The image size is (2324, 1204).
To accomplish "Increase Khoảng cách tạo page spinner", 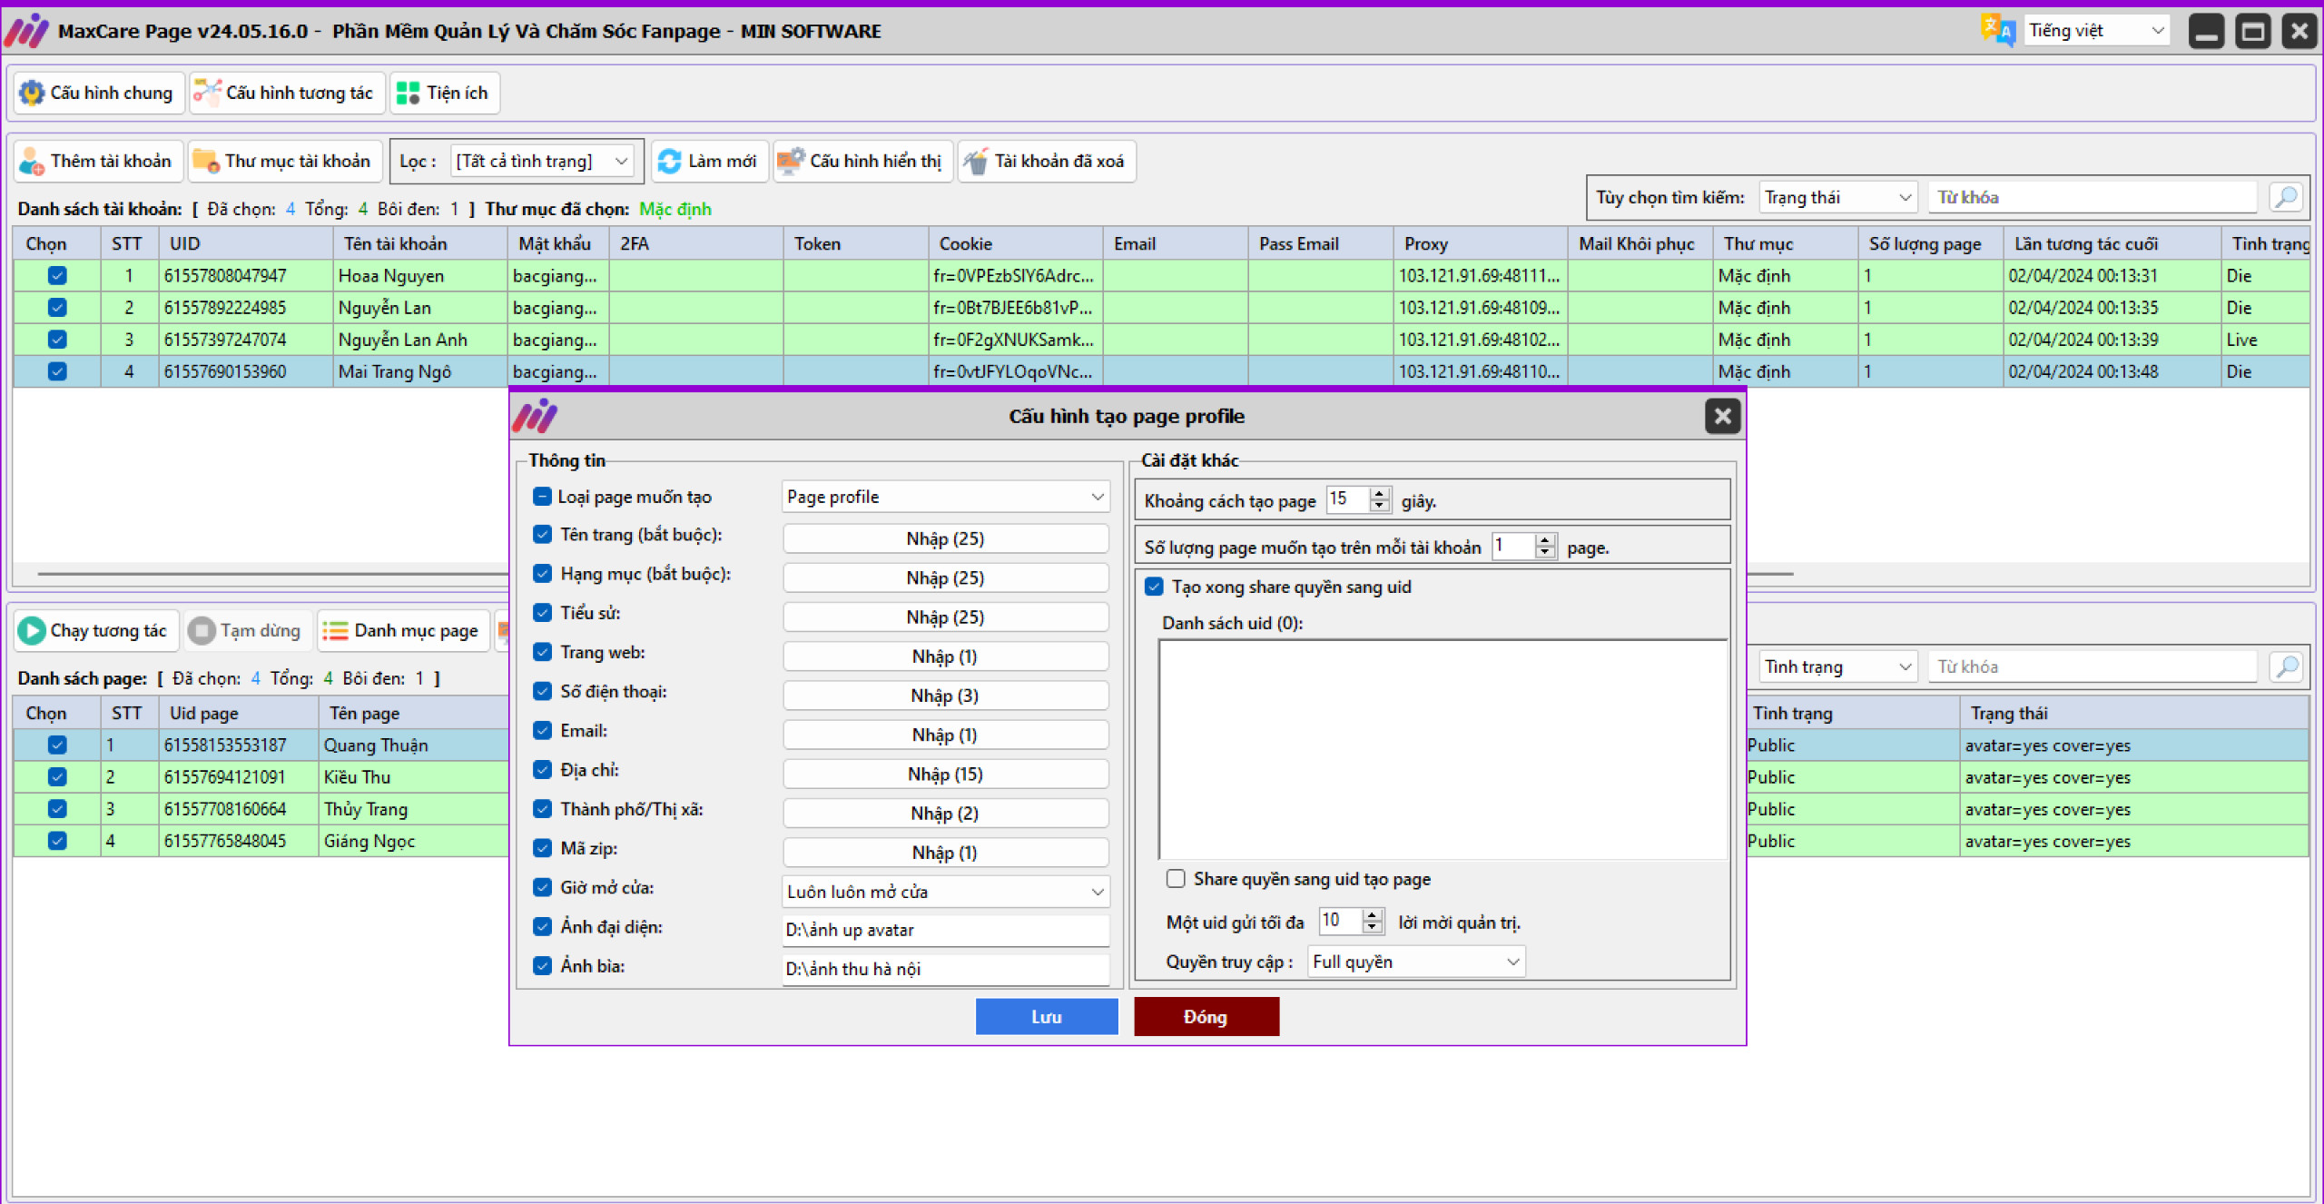I will (x=1380, y=494).
